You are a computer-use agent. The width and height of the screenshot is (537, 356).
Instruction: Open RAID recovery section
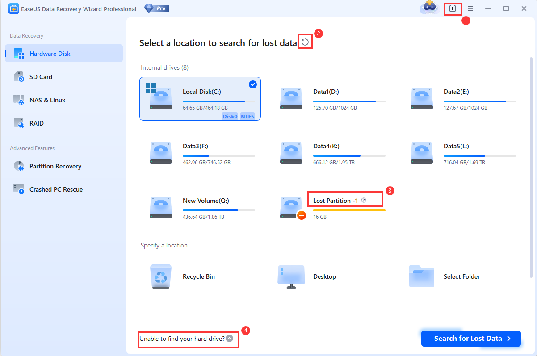pyautogui.click(x=64, y=123)
